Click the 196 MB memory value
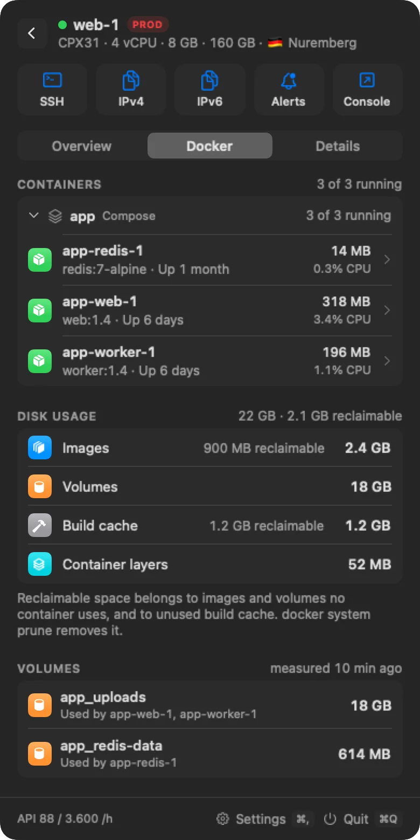Image resolution: width=420 pixels, height=840 pixels. (x=346, y=352)
